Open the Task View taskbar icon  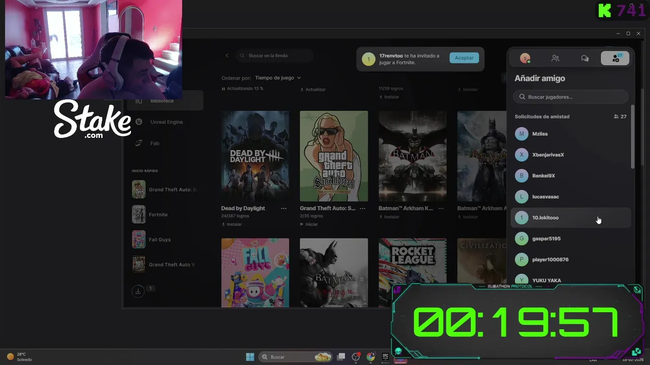[x=341, y=357]
